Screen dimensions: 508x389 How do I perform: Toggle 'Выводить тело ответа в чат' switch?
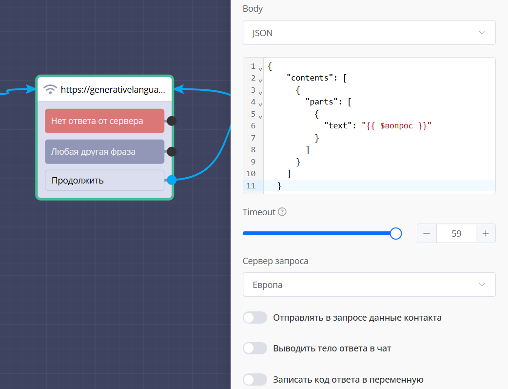(255, 348)
